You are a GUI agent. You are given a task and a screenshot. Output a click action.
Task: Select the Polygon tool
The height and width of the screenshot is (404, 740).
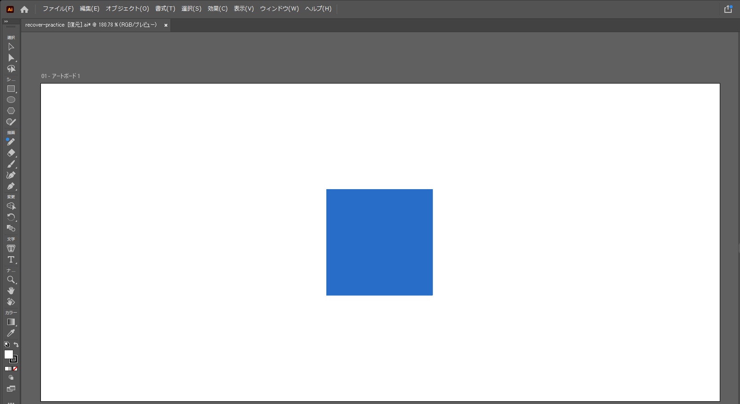pos(11,111)
